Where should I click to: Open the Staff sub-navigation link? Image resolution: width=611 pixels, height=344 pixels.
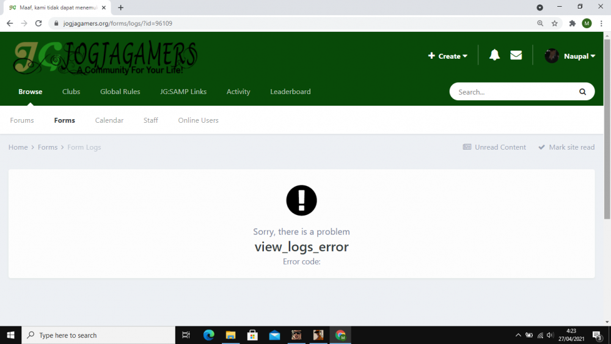pyautogui.click(x=151, y=120)
